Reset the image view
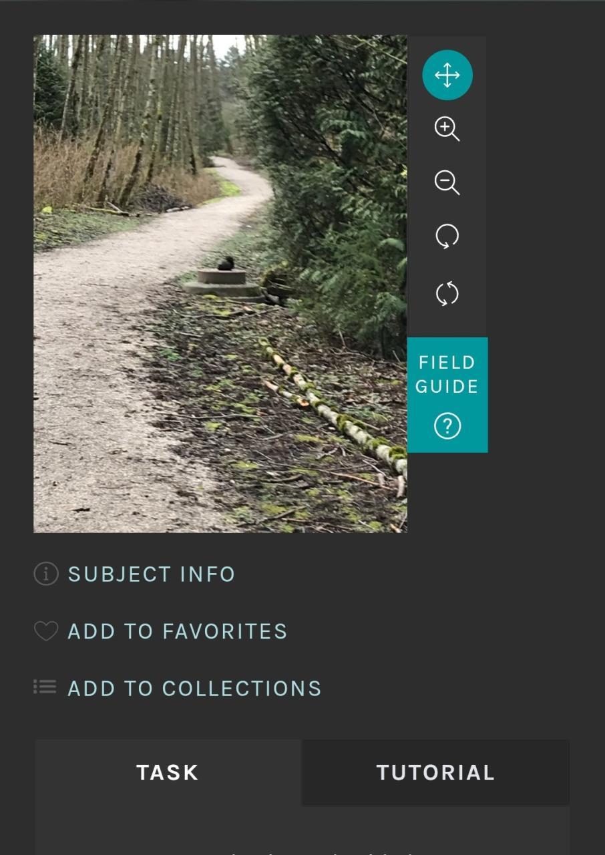605x855 pixels. (447, 294)
